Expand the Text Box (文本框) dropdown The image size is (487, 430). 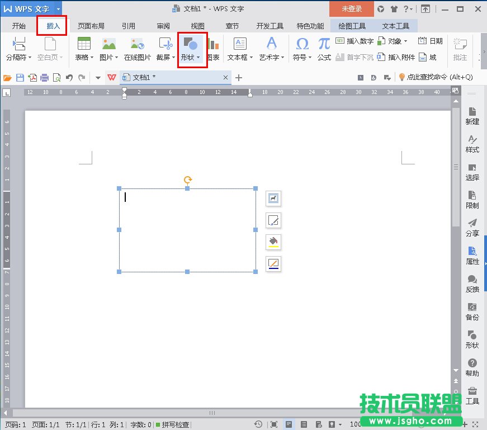pyautogui.click(x=240, y=57)
